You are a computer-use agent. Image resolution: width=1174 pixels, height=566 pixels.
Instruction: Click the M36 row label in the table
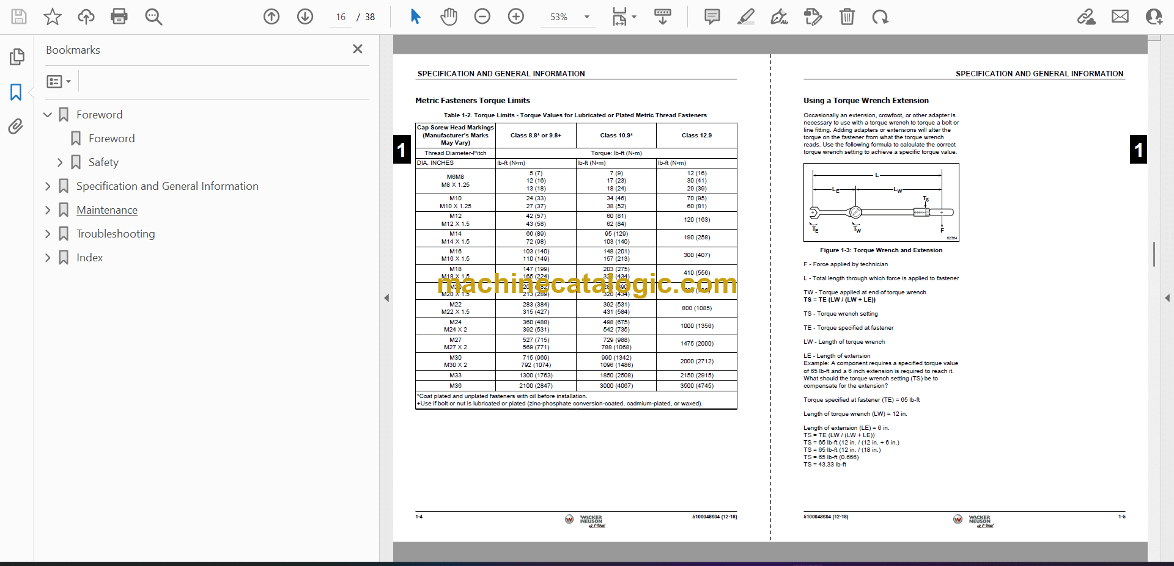pyautogui.click(x=456, y=386)
